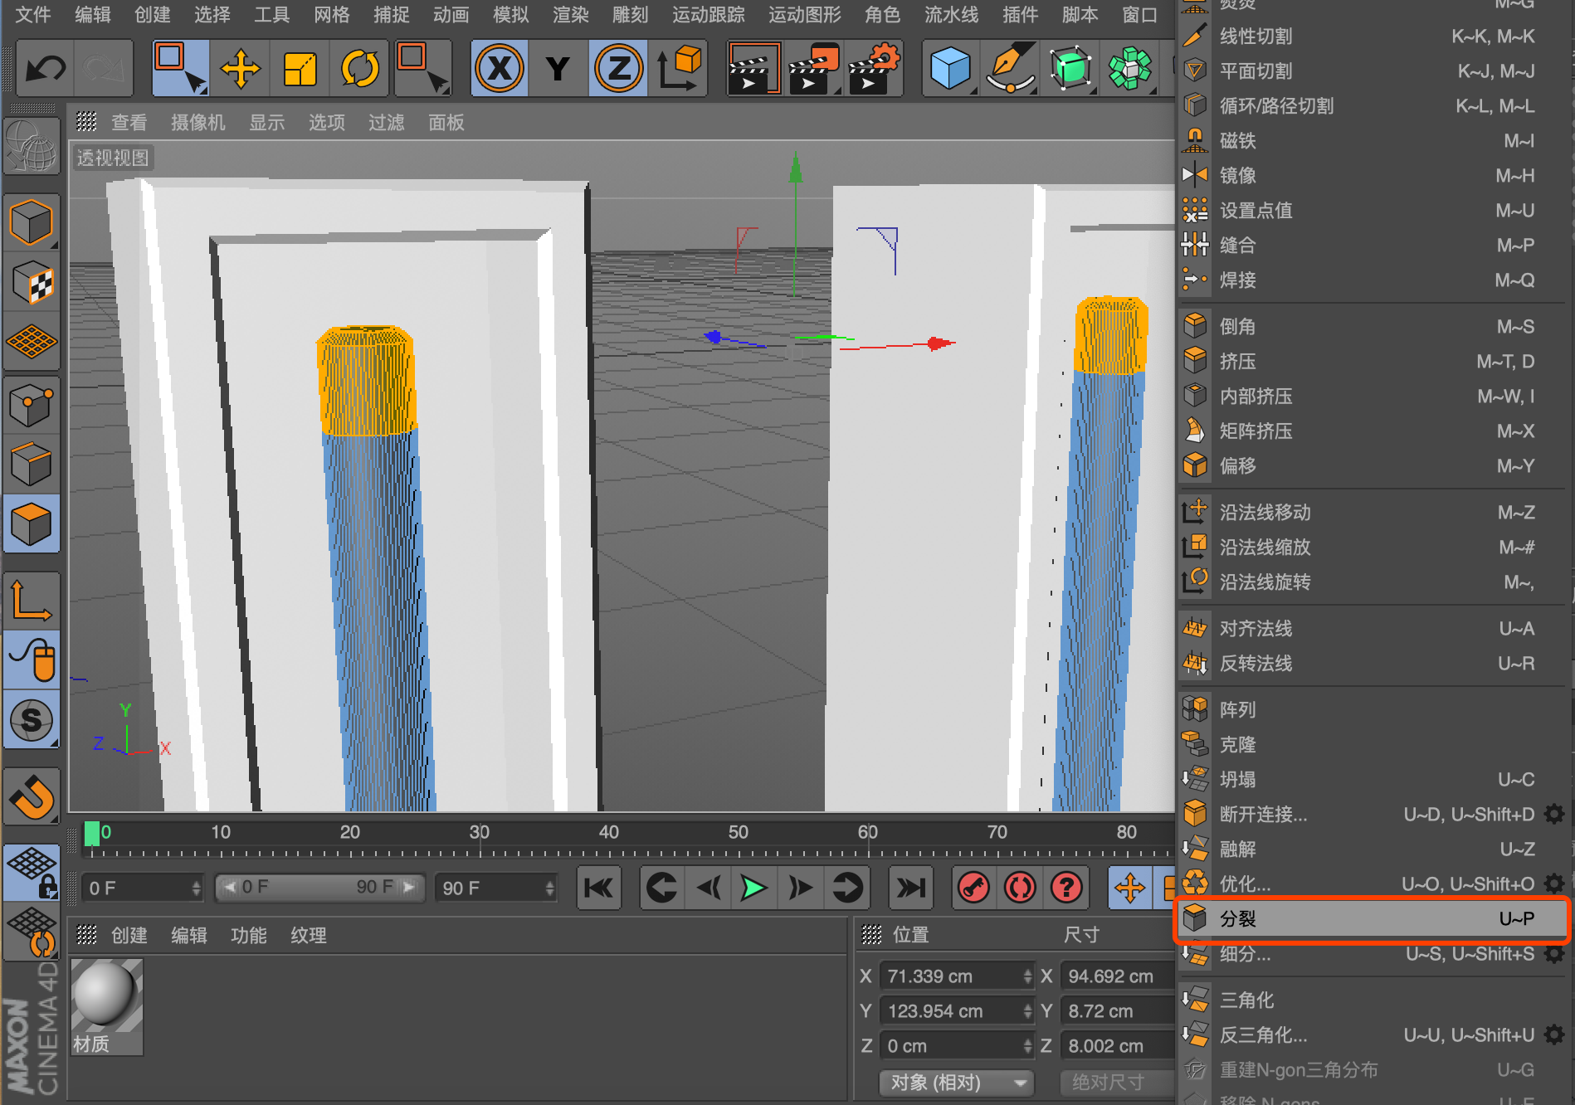Step position Y value spinner

pyautogui.click(x=1028, y=1011)
